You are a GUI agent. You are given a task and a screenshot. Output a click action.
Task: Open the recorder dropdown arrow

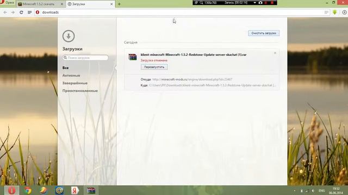255,3
